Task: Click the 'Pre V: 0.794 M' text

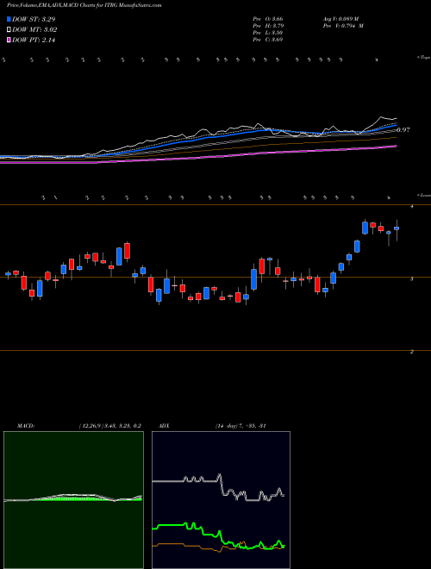Action: [x=342, y=26]
